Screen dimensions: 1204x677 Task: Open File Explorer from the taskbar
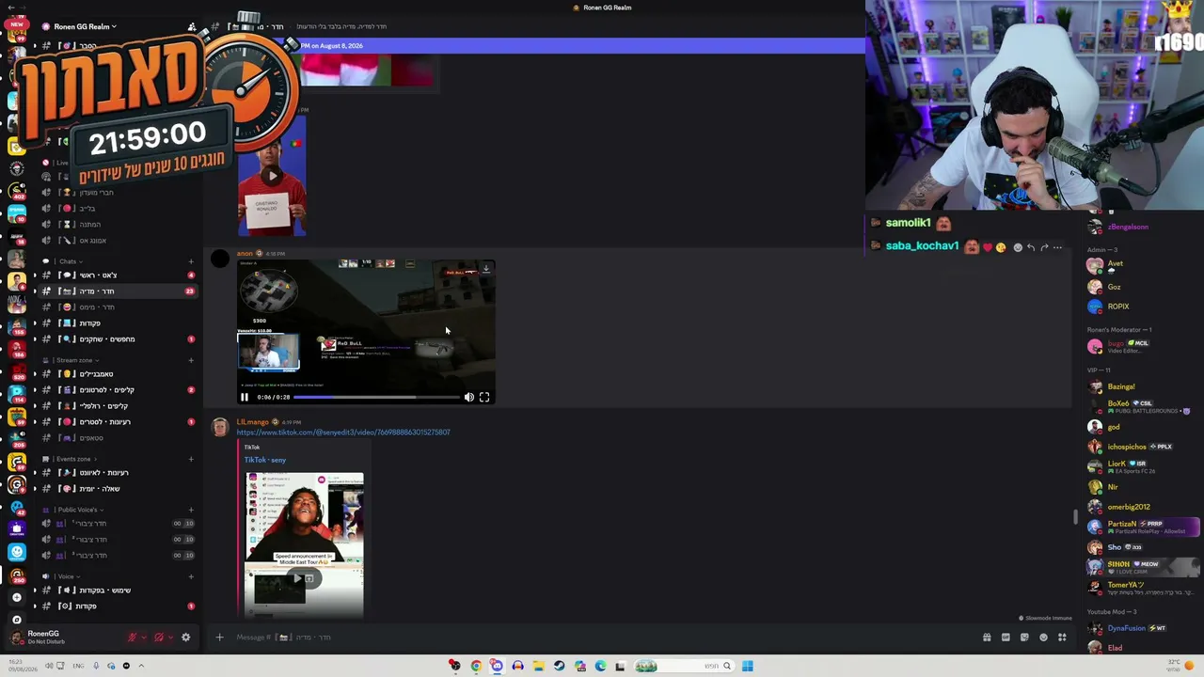538,666
